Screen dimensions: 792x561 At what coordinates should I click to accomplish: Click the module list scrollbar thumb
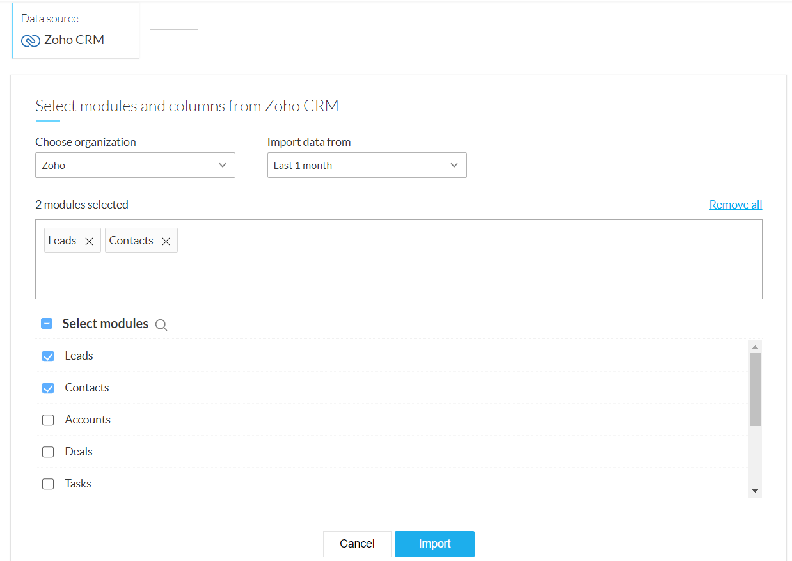[755, 390]
